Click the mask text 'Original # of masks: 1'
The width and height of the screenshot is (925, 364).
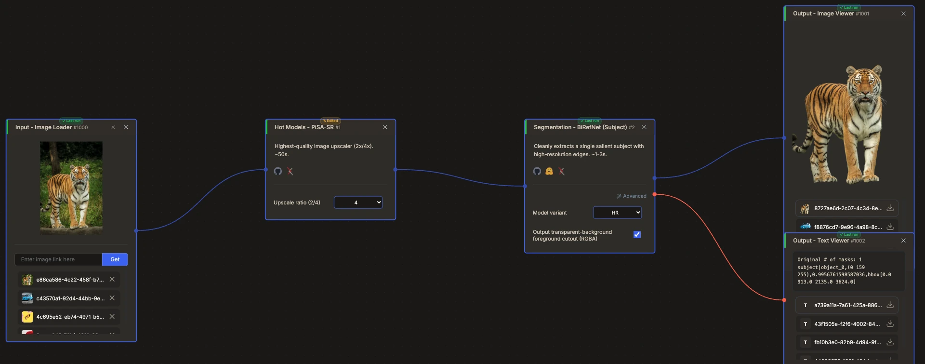point(829,260)
